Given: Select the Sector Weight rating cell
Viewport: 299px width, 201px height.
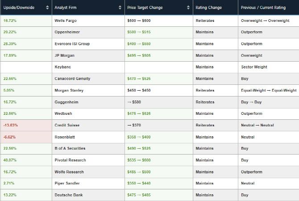Looking at the screenshot, I should pyautogui.click(x=254, y=67).
